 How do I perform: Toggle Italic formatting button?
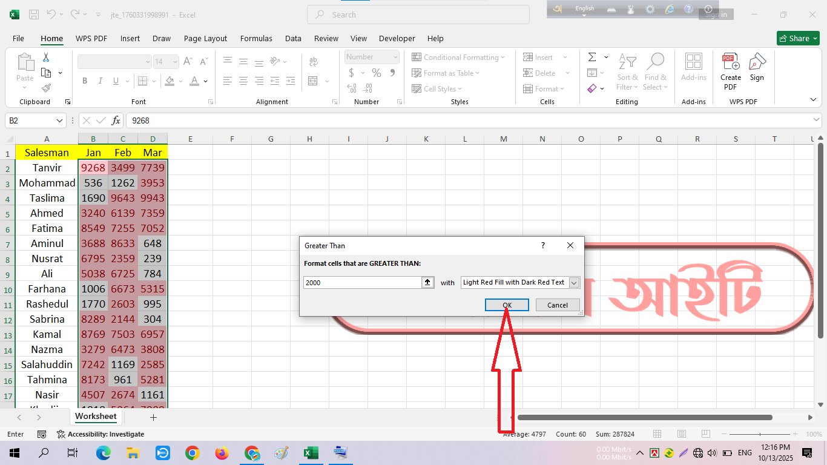pos(100,81)
